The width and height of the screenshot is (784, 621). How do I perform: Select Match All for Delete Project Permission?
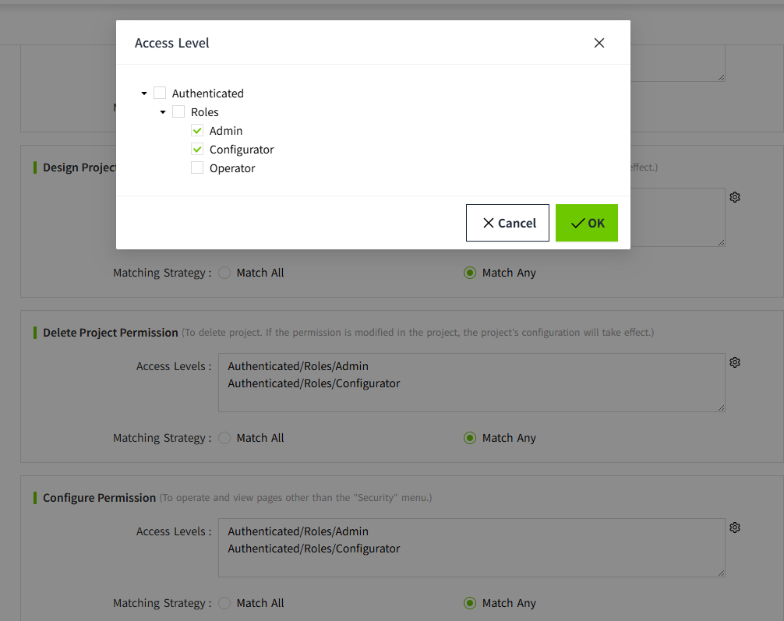[x=224, y=438]
